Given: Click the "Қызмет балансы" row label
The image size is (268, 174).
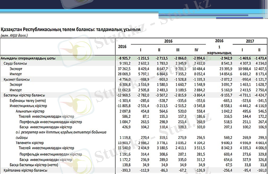Looking at the screenshot, I should pos(17,80).
